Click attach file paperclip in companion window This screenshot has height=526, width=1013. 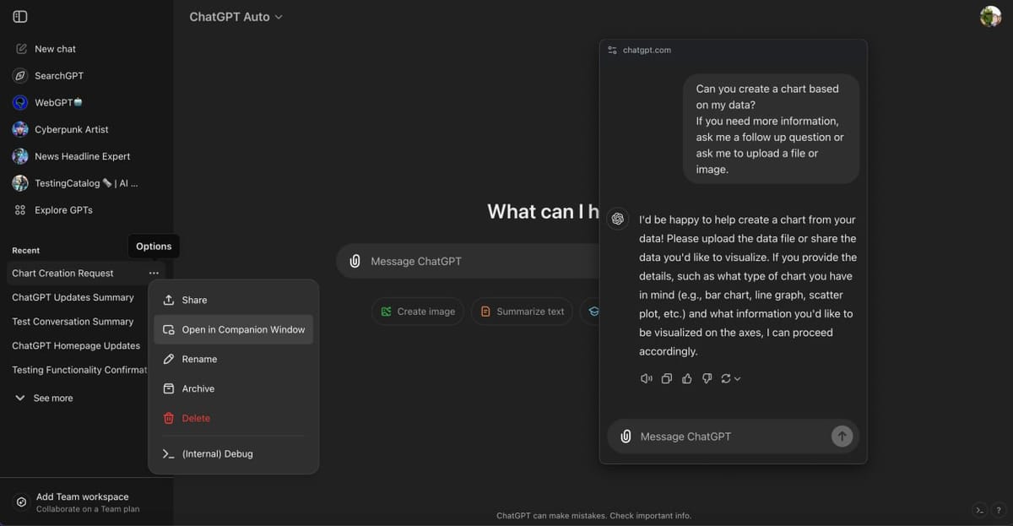(x=626, y=437)
